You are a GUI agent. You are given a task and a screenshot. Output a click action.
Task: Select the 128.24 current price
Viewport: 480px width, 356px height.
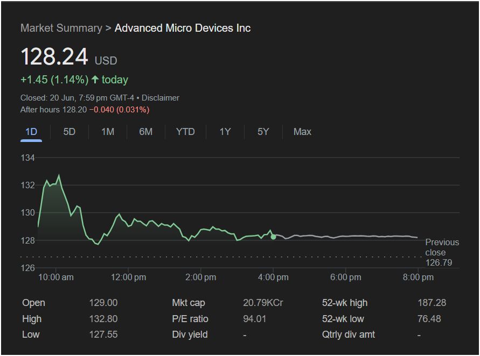coord(54,57)
